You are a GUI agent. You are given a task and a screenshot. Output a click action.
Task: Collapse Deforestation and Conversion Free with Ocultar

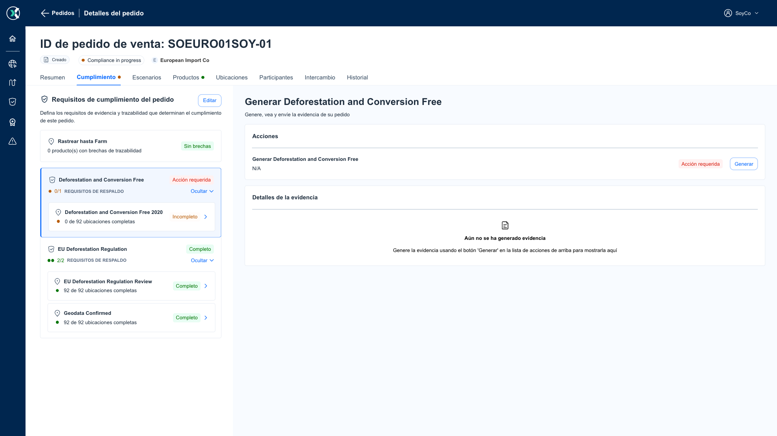pos(202,191)
